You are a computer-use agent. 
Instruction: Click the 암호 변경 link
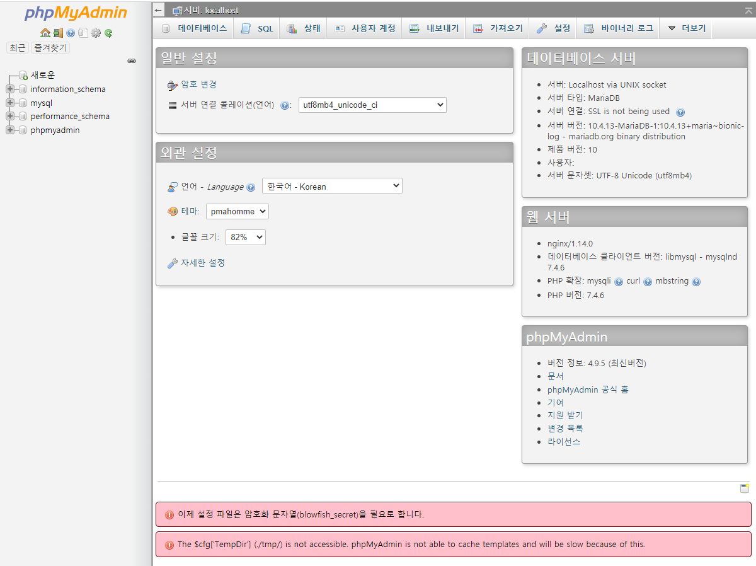pos(198,84)
